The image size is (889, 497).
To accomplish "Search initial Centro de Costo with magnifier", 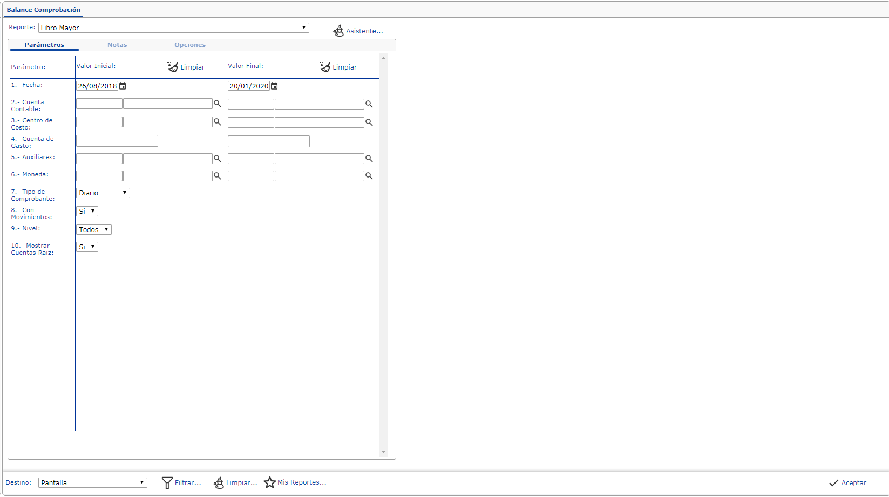I will 218,122.
